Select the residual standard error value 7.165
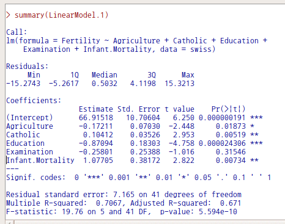This screenshot has height=224, width=285. tap(124, 195)
